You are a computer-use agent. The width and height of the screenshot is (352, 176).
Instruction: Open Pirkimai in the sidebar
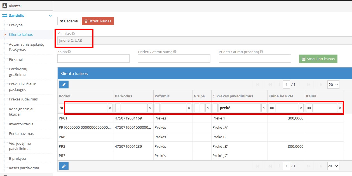16,59
